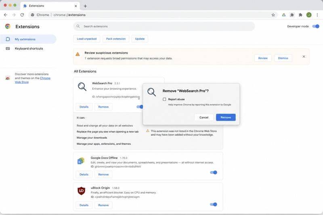Image resolution: width=323 pixels, height=215 pixels.
Task: Click the chrome://extensions address bar
Action: point(153,15)
